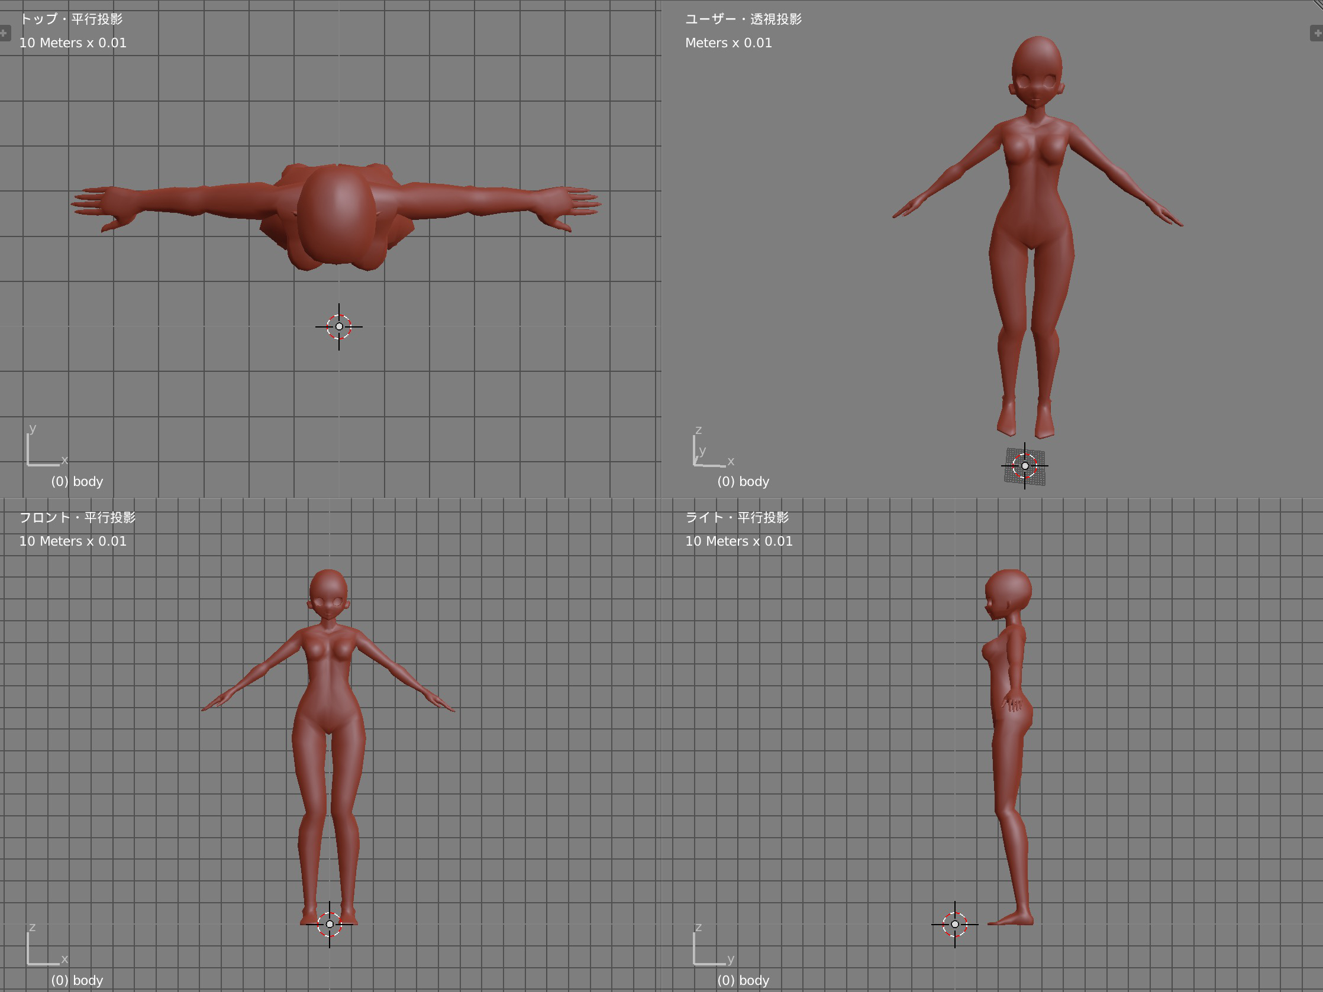Click "(0) body" label in perspective view

[x=743, y=482]
